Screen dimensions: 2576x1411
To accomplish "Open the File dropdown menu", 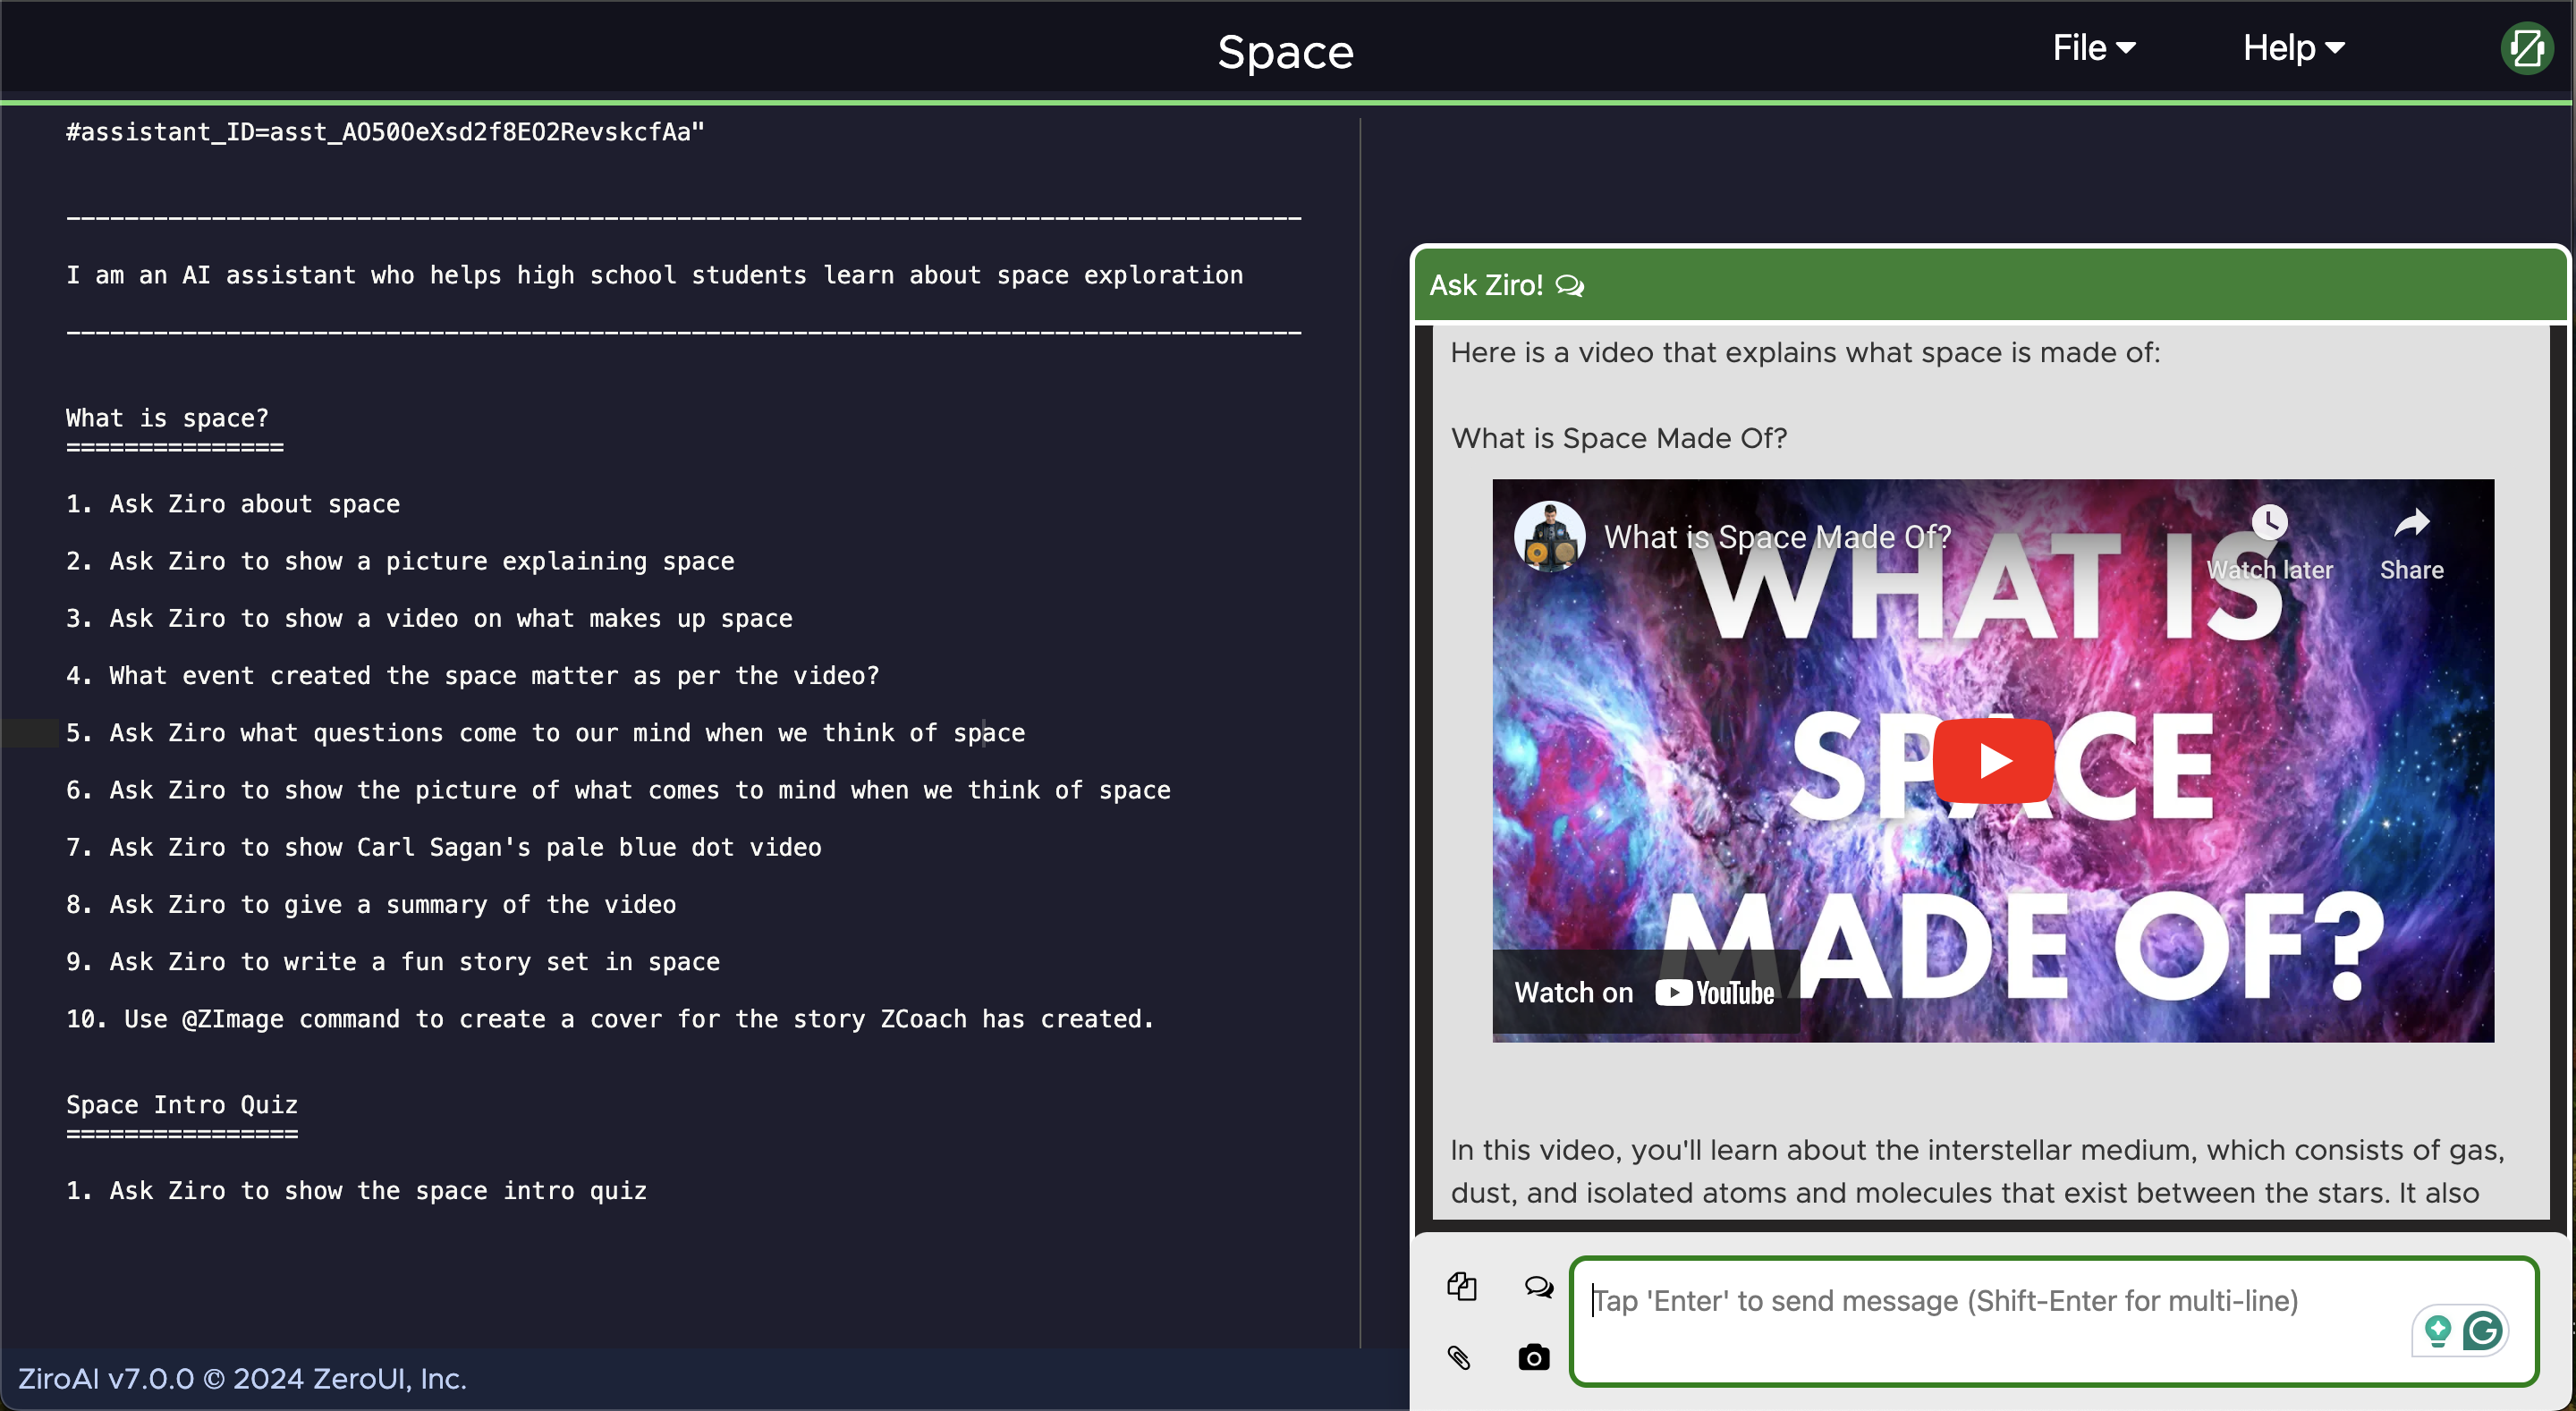I will tap(2093, 48).
